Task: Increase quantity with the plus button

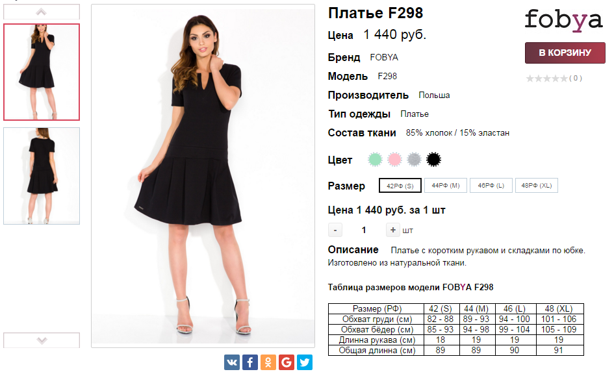Action: pyautogui.click(x=392, y=230)
